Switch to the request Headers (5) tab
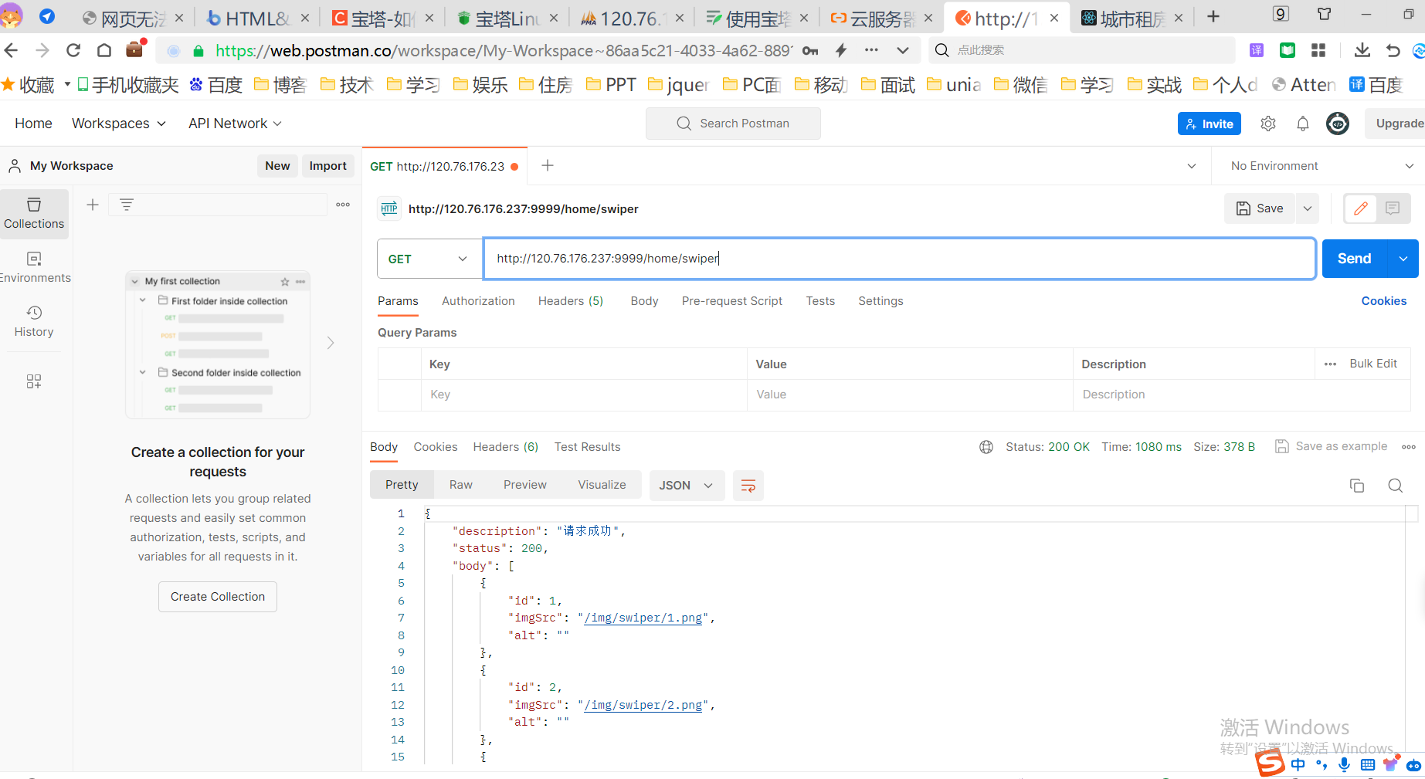This screenshot has height=779, width=1425. coord(571,301)
